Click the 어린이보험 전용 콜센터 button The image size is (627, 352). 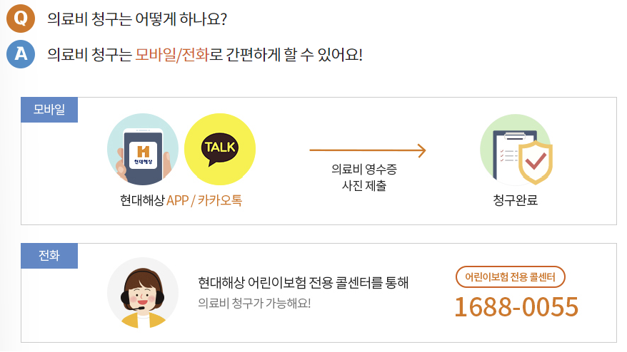pyautogui.click(x=510, y=276)
